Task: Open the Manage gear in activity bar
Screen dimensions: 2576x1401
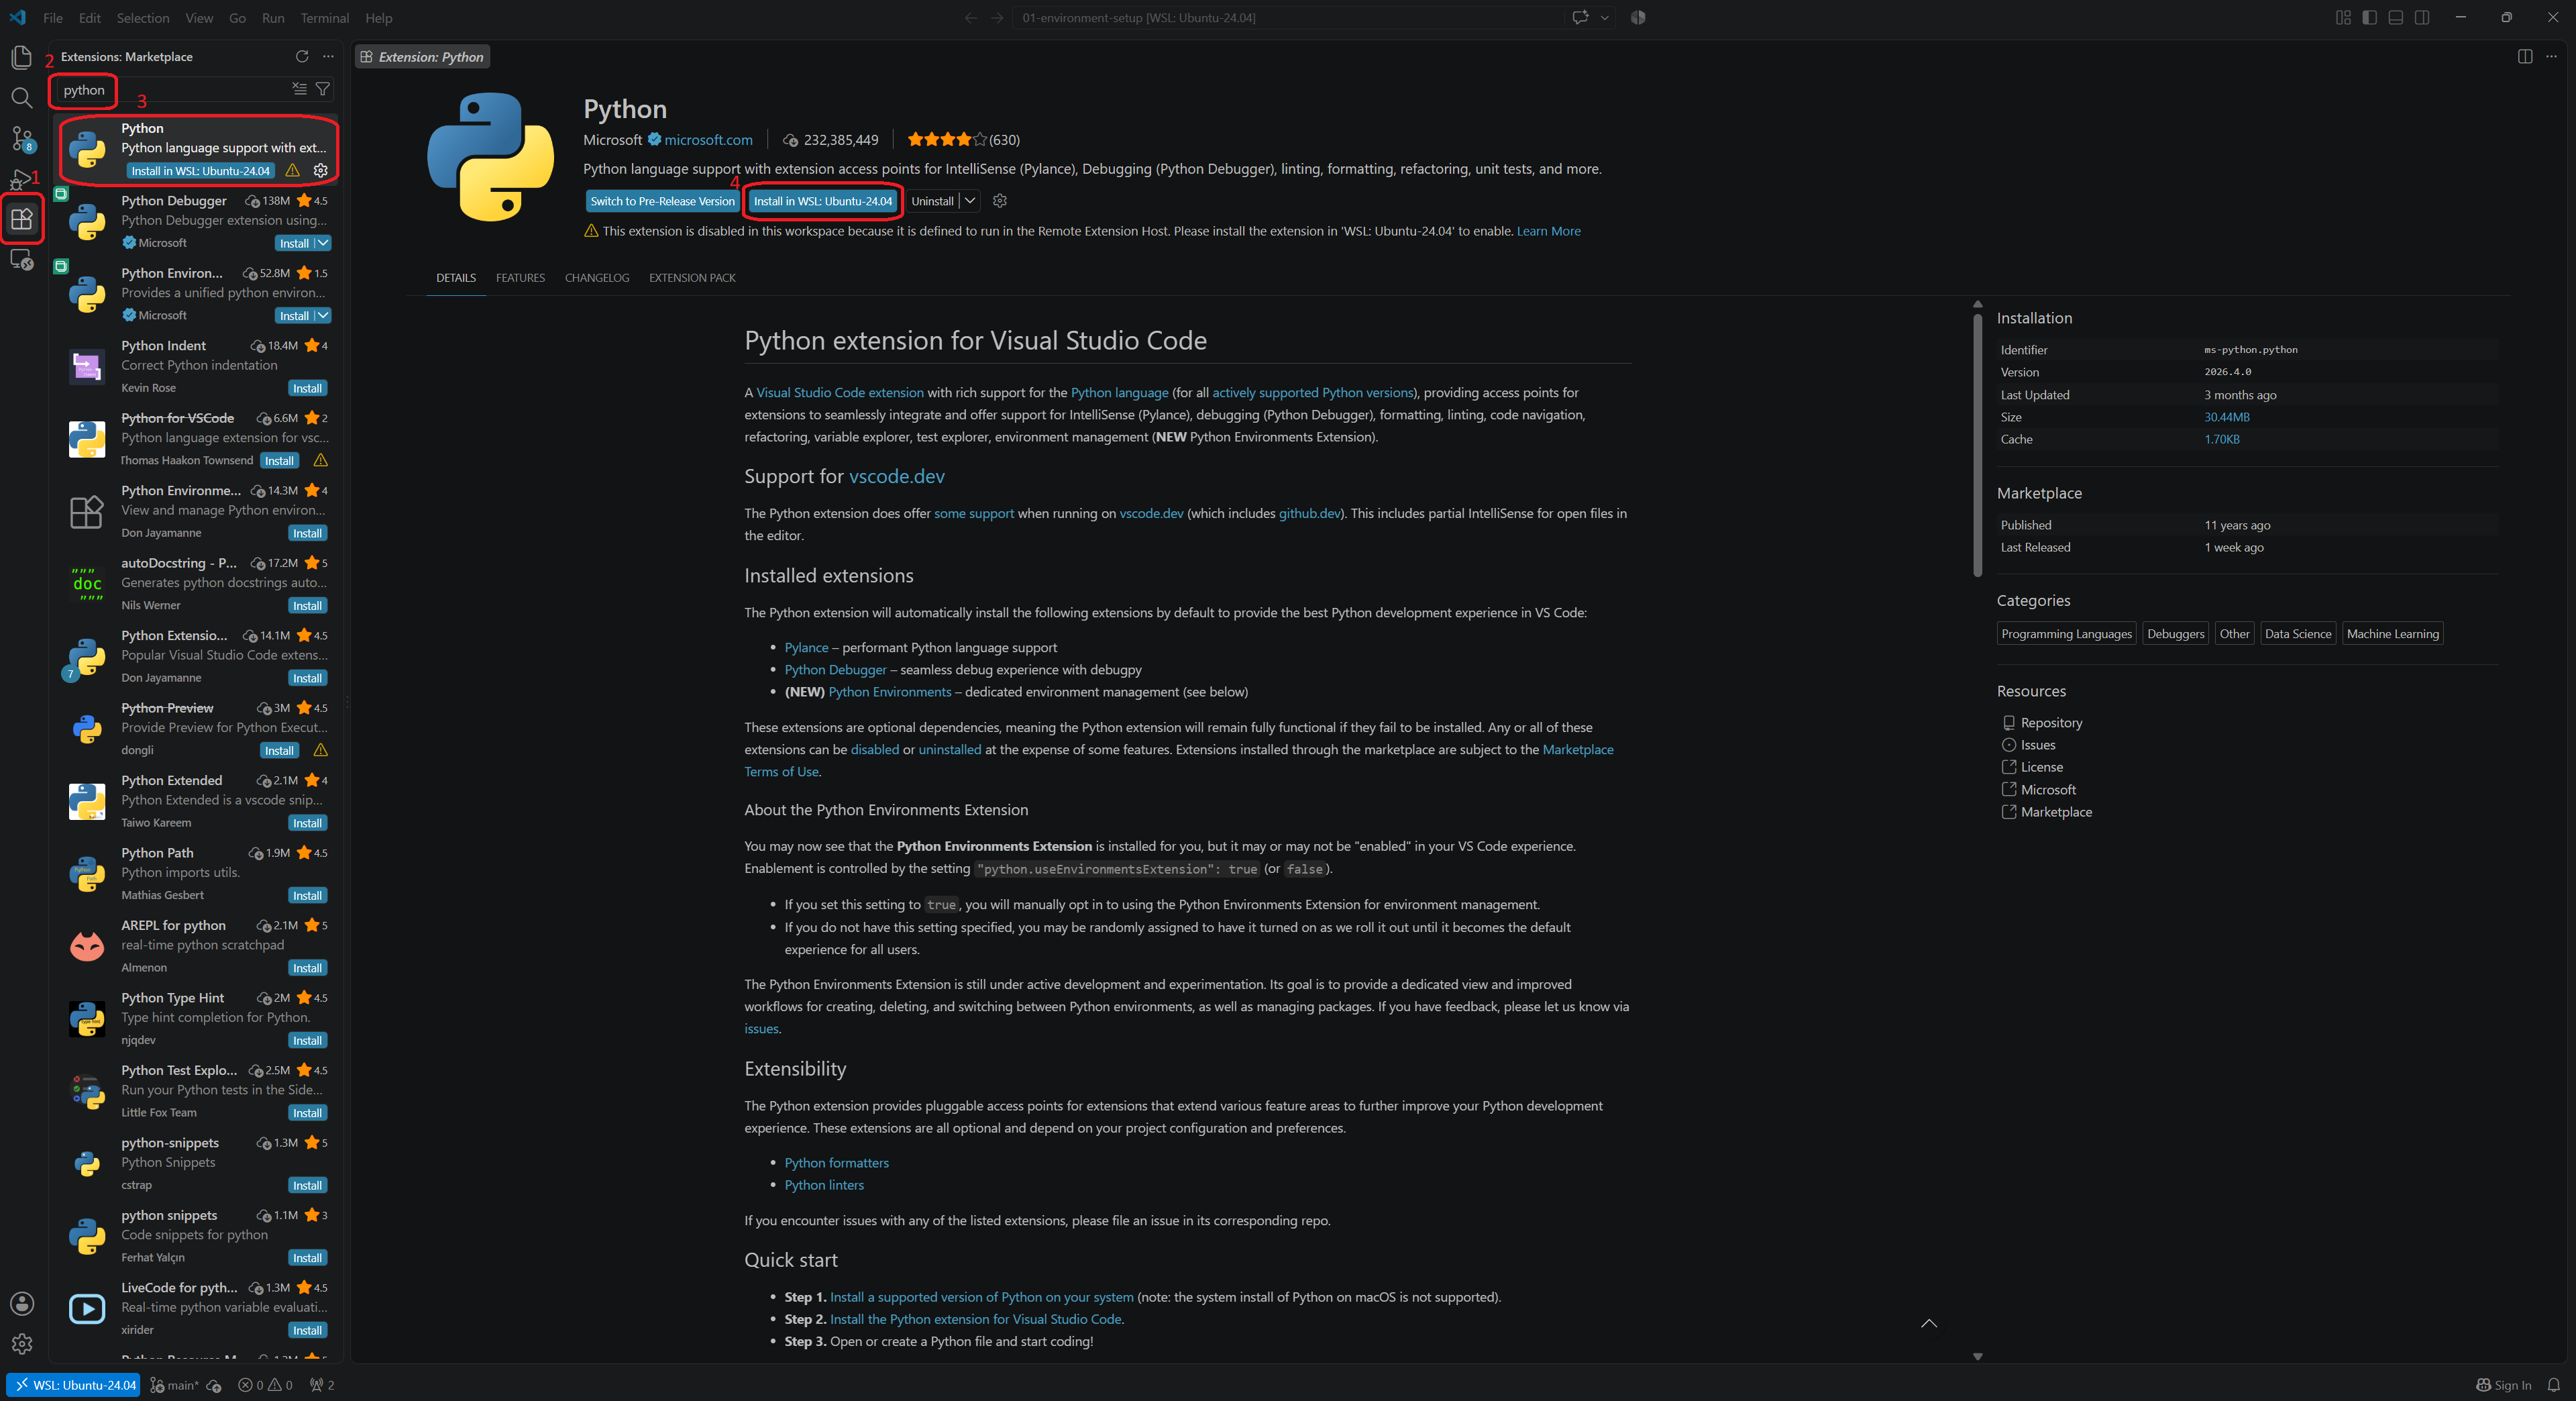Action: [21, 1344]
